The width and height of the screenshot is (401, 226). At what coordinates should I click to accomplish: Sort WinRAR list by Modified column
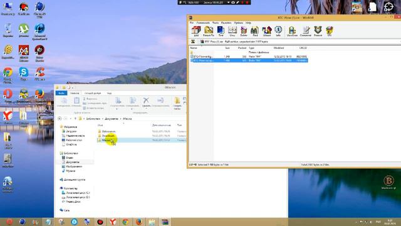point(279,48)
